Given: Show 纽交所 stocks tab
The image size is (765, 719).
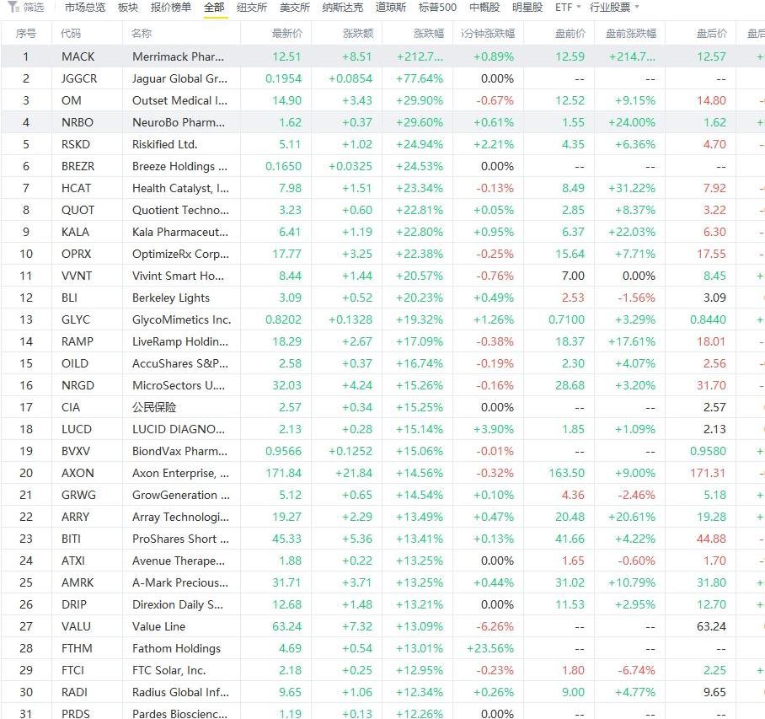Looking at the screenshot, I should point(252,8).
